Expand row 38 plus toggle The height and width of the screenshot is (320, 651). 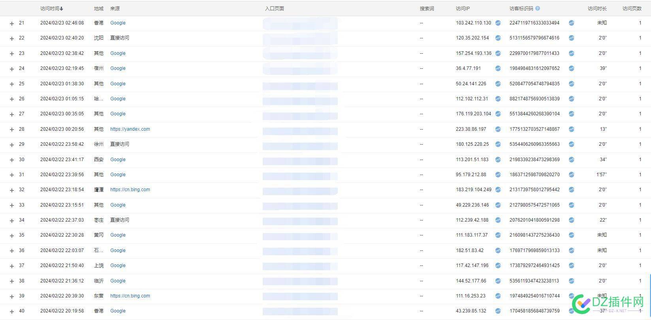(12, 281)
